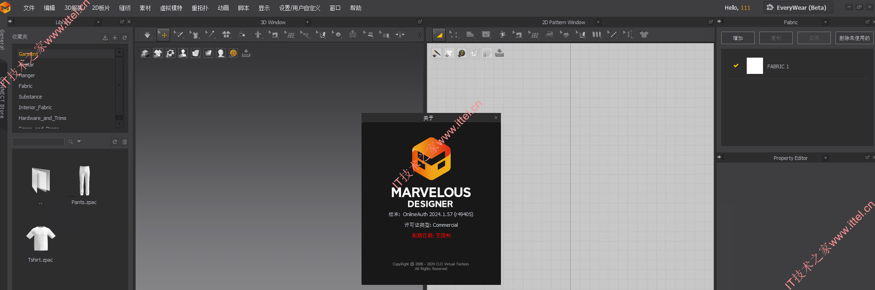Screen dimensions: 875x290
Task: Open the Property Editor title dropdown
Action: click(x=825, y=158)
